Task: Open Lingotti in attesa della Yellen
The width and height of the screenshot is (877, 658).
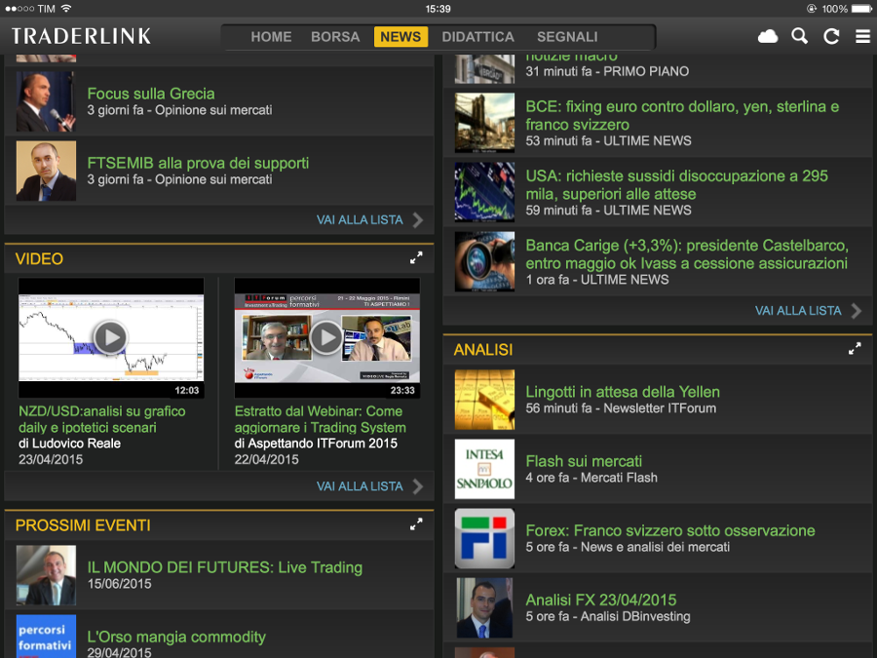Action: pyautogui.click(x=623, y=392)
